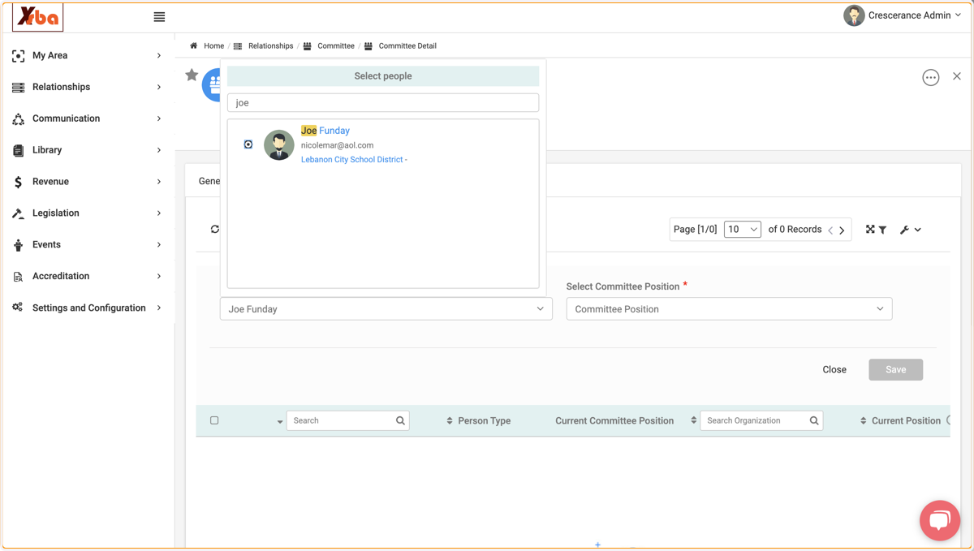Click the Home breadcrumb
This screenshot has height=551, width=974.
[x=214, y=45]
